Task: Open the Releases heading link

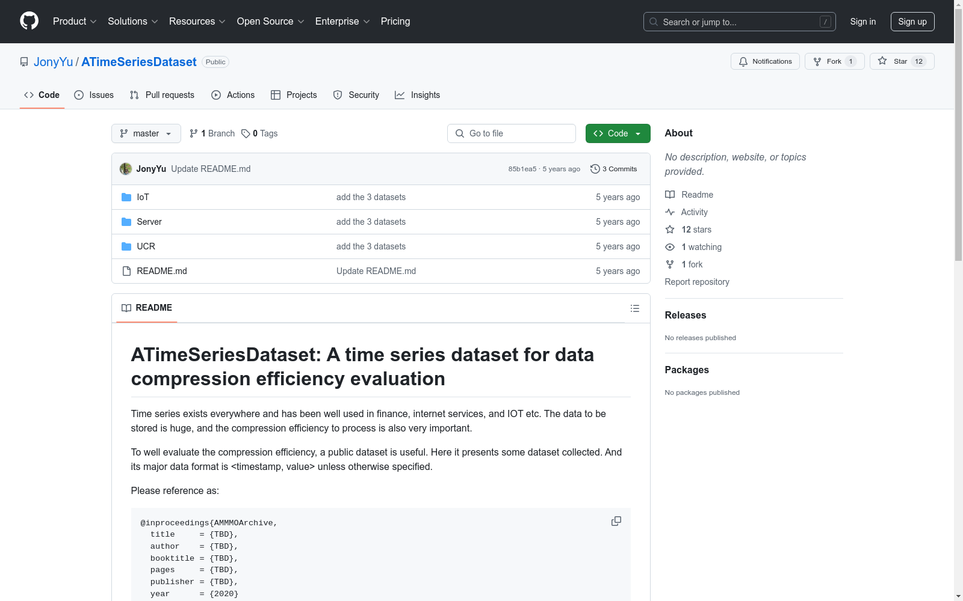Action: [x=686, y=315]
